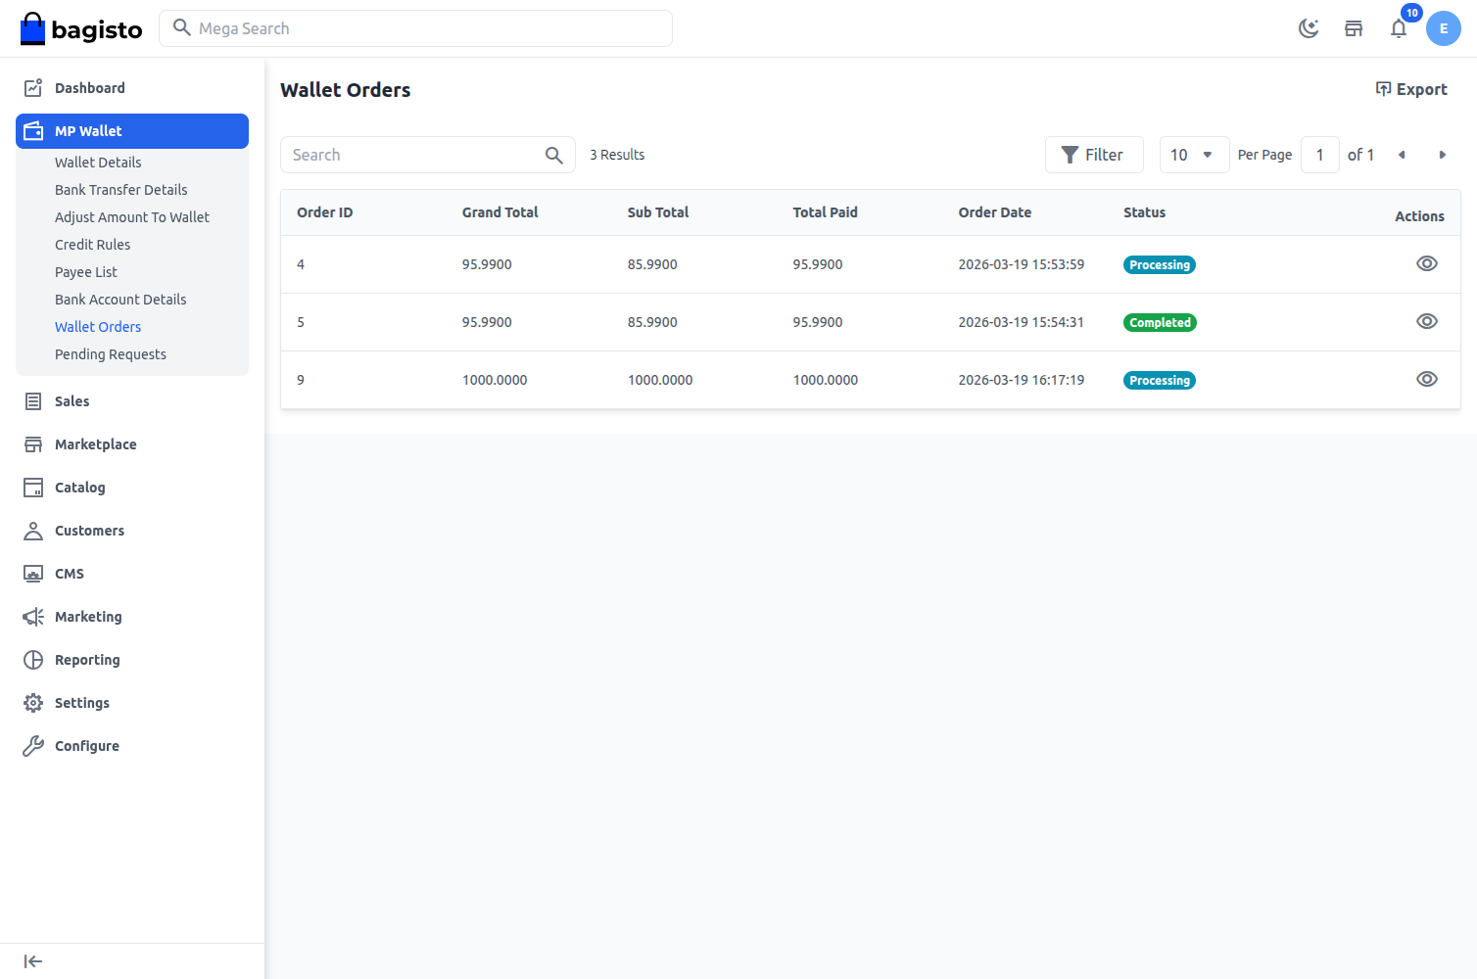Open notifications via the bell icon
The width and height of the screenshot is (1477, 979).
click(1399, 28)
